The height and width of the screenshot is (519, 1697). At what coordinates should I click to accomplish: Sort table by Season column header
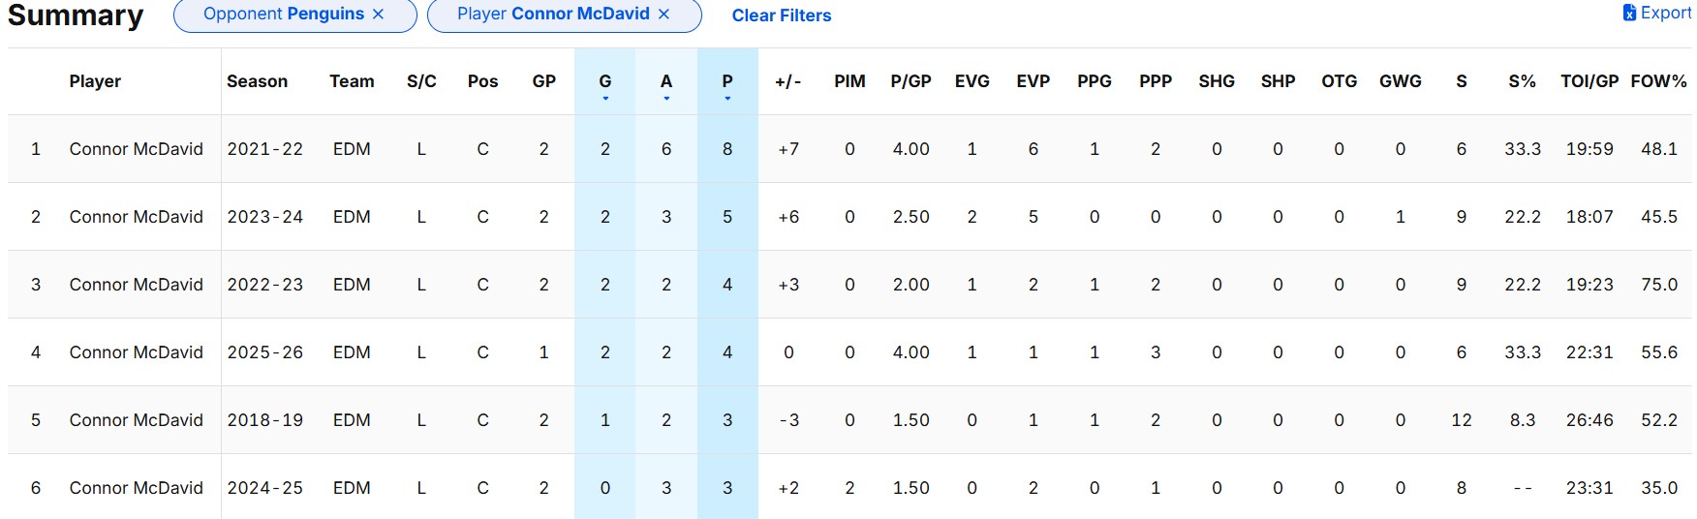(257, 81)
